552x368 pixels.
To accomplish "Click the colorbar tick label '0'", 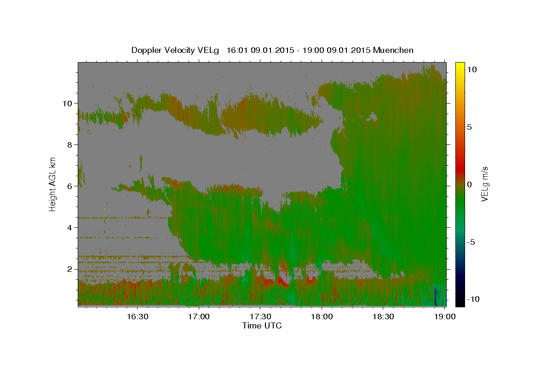I will pyautogui.click(x=469, y=184).
